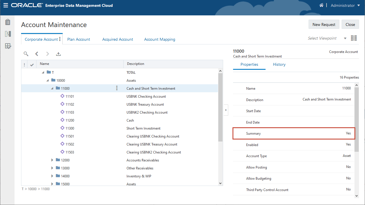The image size is (365, 205).
Task: Open the side-by-side layout icon near Select Viewpoint
Action: [x=354, y=38]
